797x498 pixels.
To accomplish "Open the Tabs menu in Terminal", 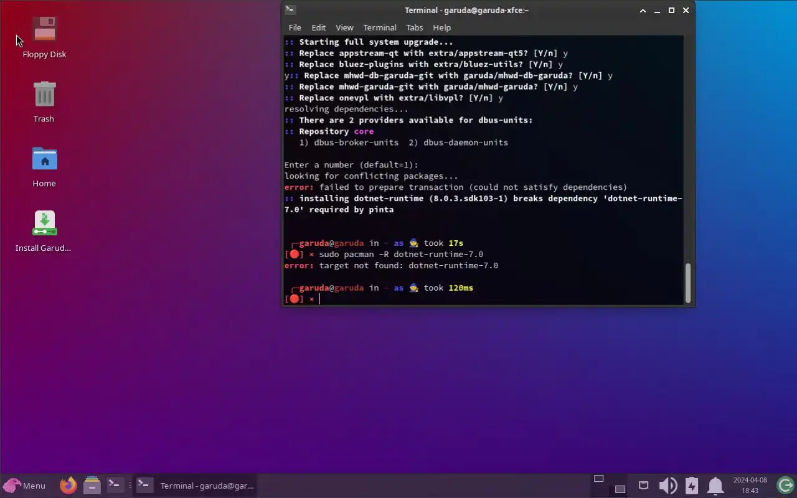I will (x=414, y=27).
